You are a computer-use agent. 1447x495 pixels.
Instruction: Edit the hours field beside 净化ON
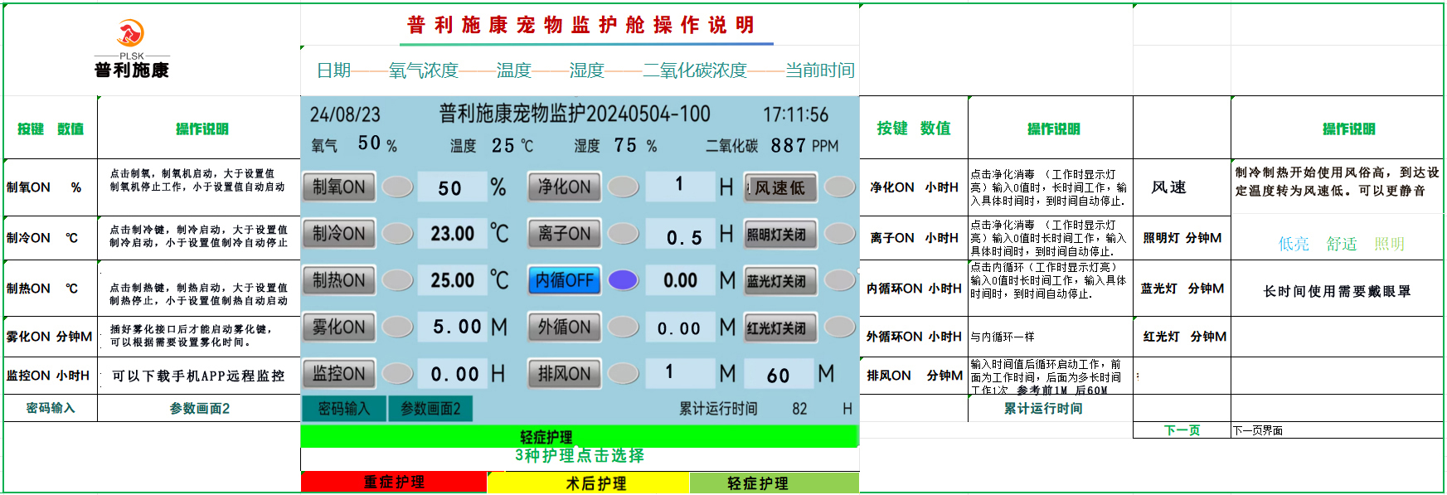click(680, 187)
